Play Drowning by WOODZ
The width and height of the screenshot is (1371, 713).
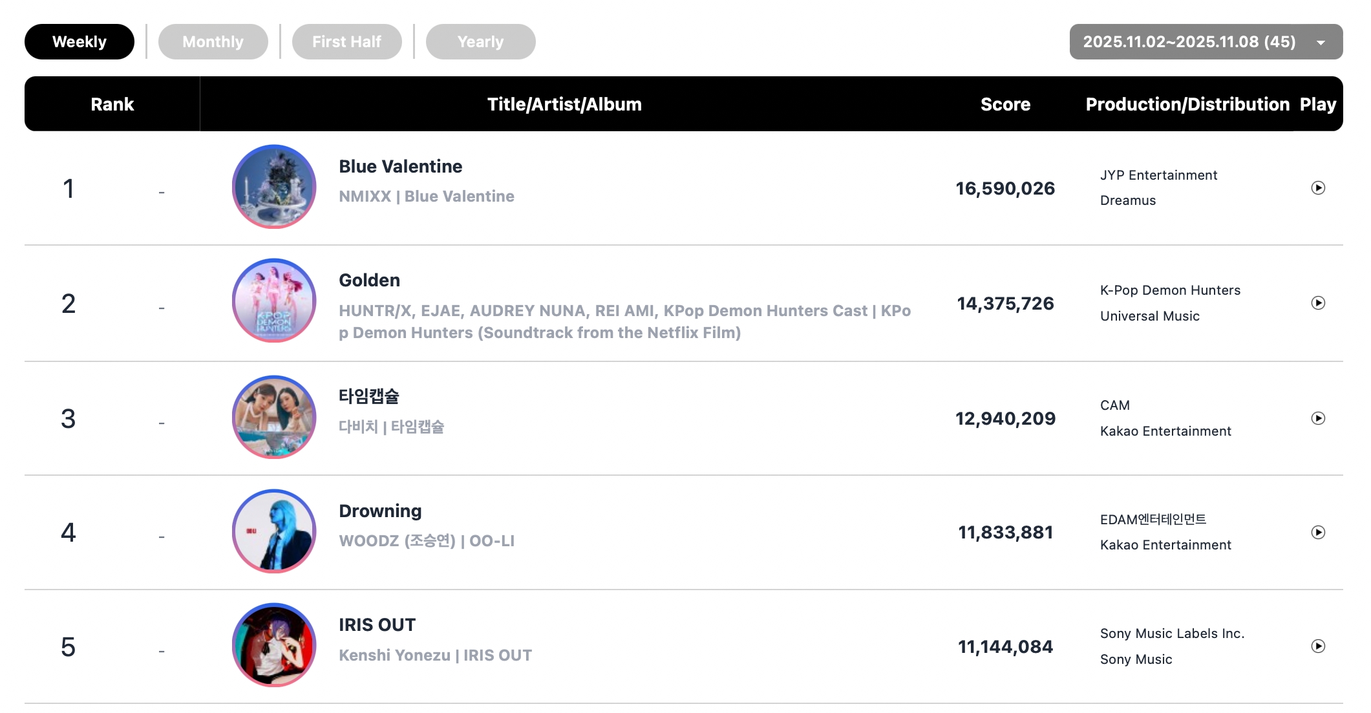point(1317,532)
